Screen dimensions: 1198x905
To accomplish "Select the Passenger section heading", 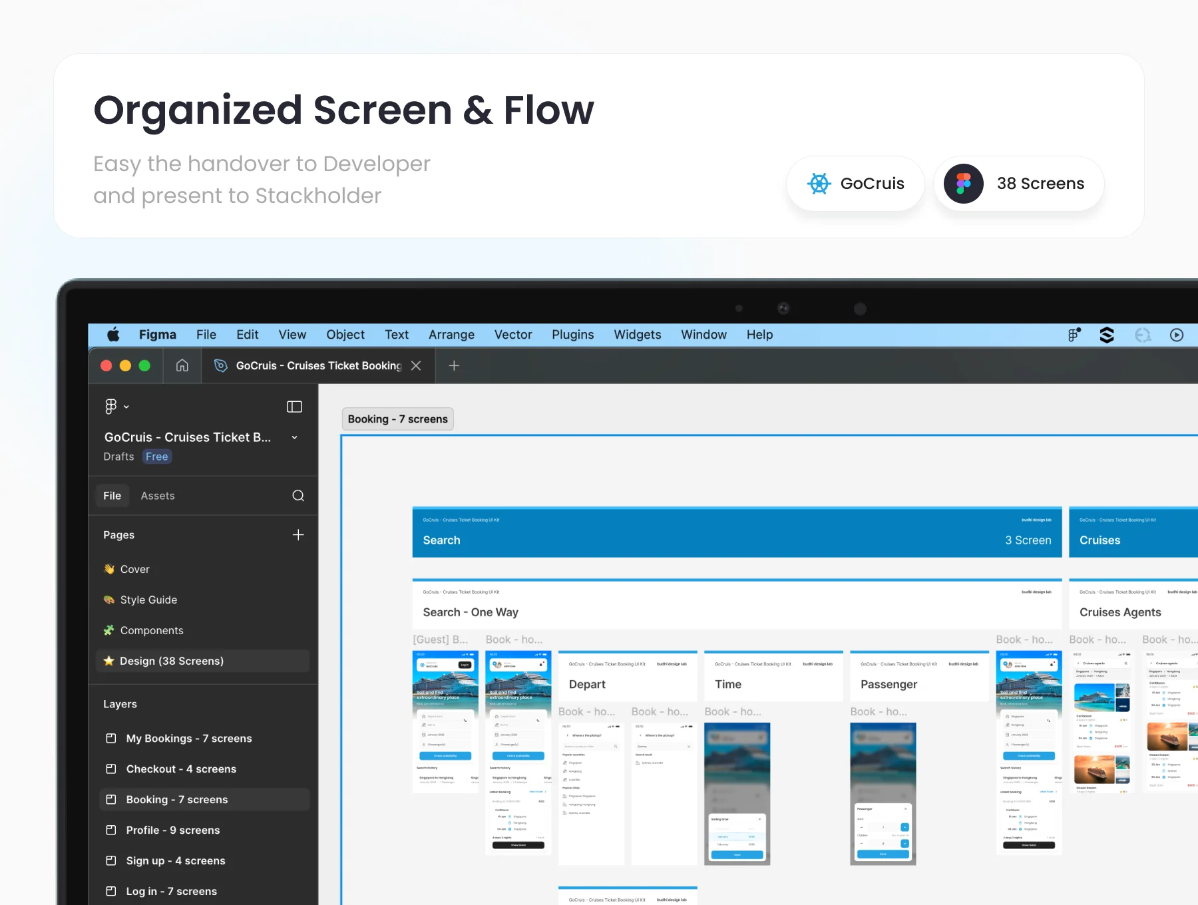I will click(889, 684).
